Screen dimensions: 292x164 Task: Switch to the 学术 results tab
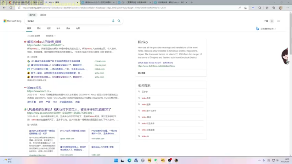[x=58, y=28]
